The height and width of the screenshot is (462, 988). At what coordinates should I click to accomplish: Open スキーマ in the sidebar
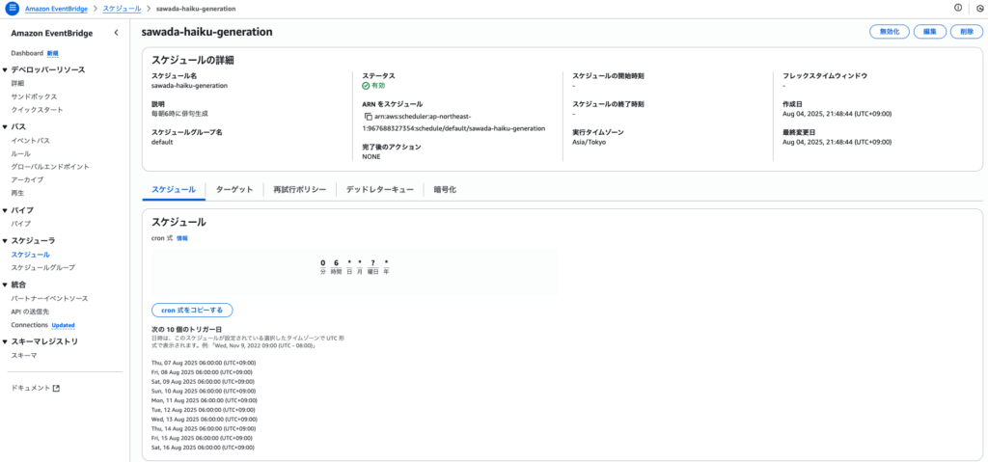coord(24,356)
